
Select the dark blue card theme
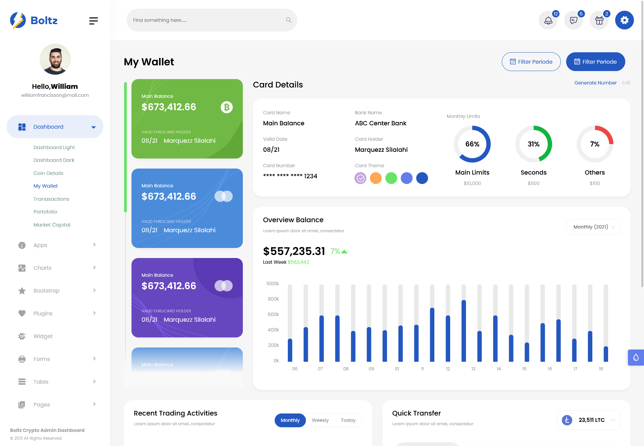(x=422, y=178)
